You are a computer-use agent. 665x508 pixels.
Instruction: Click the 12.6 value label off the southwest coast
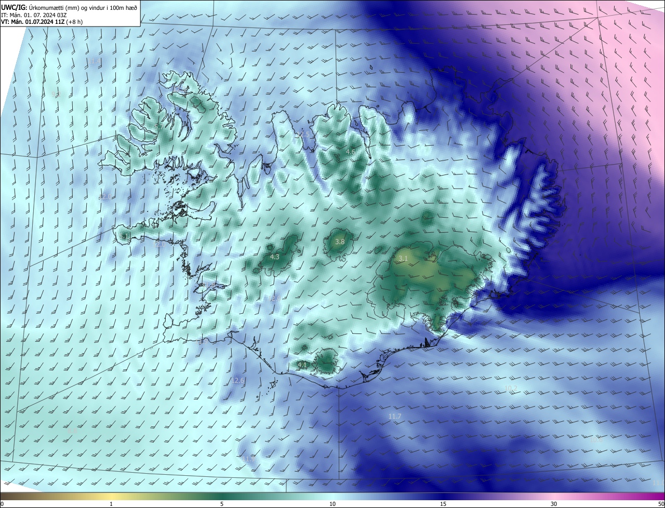(238, 381)
